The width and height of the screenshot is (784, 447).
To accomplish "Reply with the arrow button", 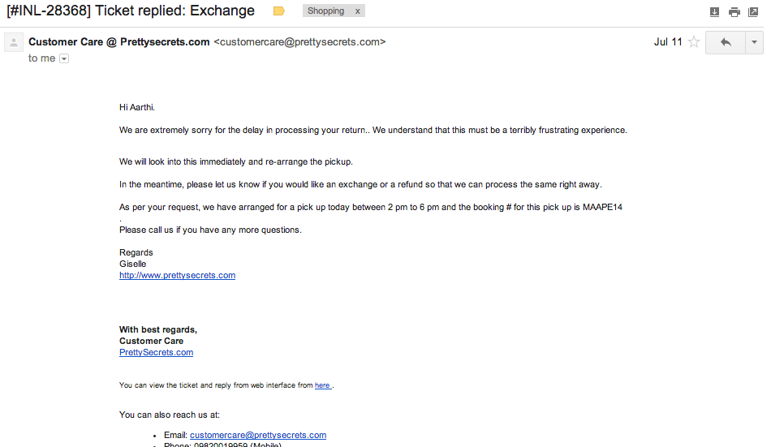I will tap(726, 42).
